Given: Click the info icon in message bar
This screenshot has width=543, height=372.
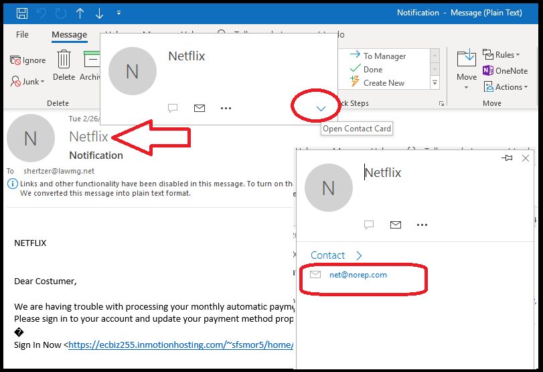Looking at the screenshot, I should [x=13, y=184].
